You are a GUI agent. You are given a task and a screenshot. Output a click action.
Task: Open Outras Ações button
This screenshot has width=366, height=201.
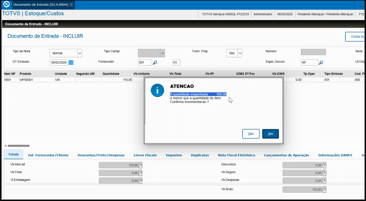point(355,37)
